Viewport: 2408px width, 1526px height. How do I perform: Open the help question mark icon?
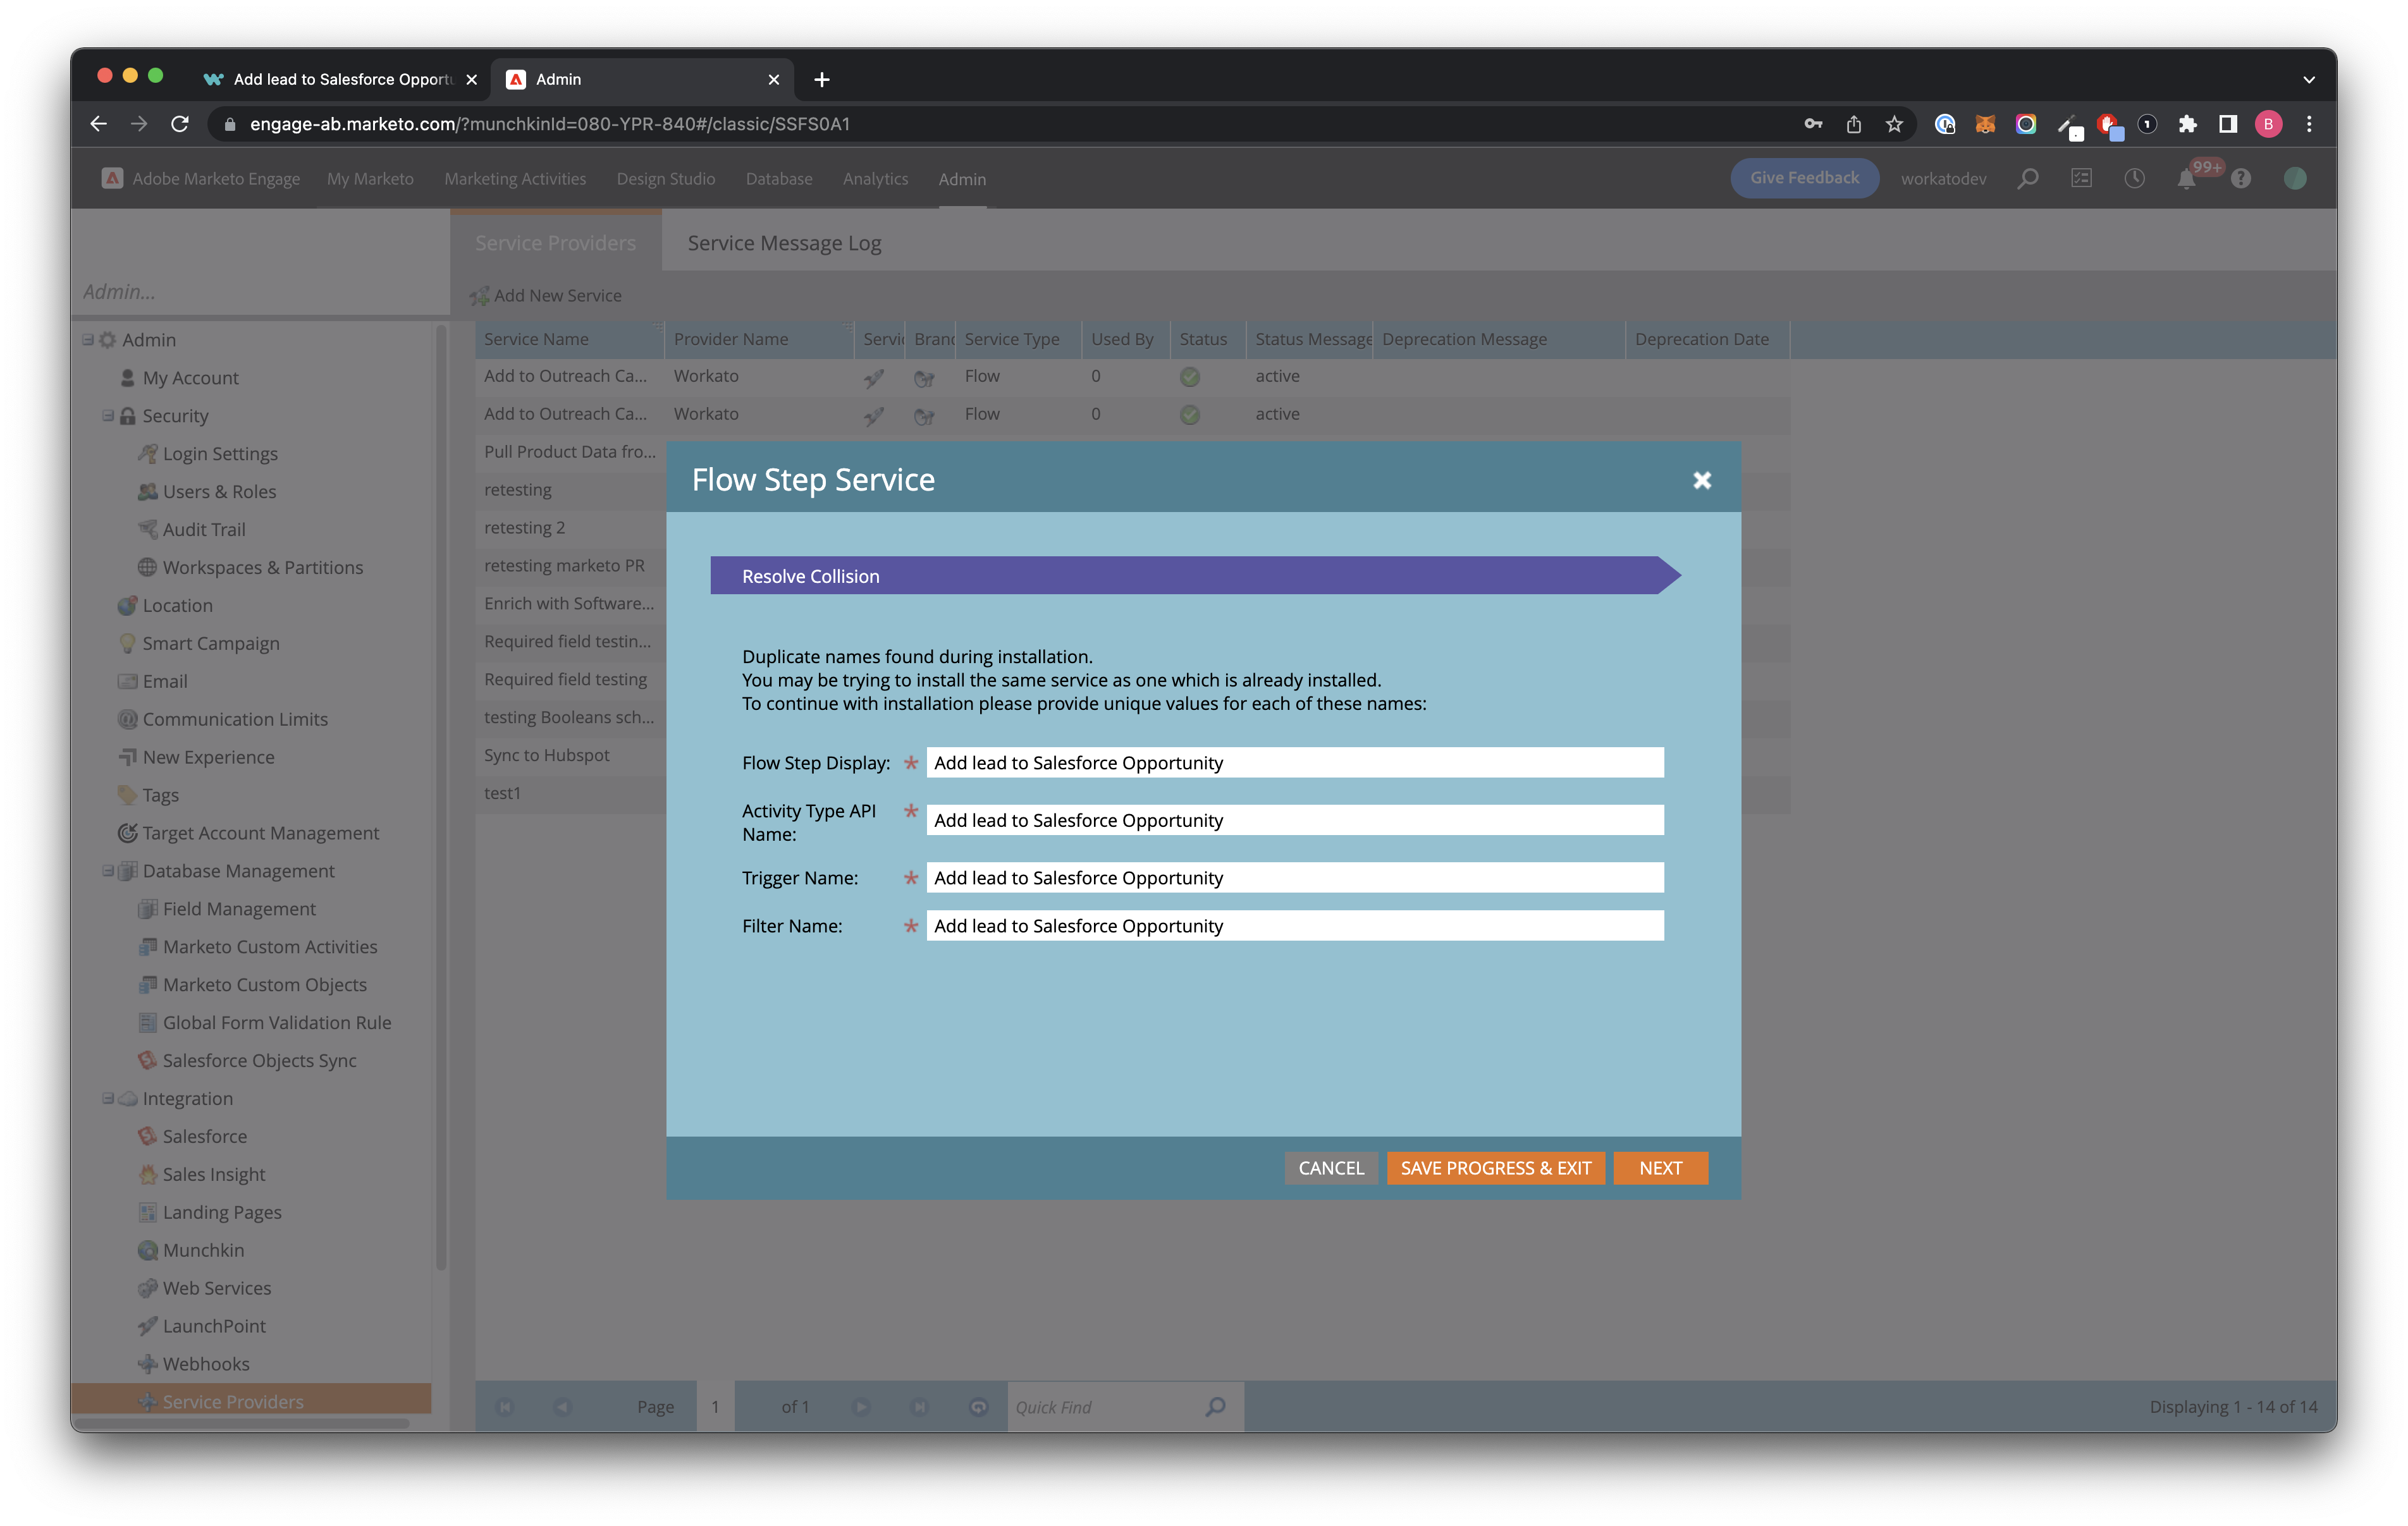tap(2241, 179)
